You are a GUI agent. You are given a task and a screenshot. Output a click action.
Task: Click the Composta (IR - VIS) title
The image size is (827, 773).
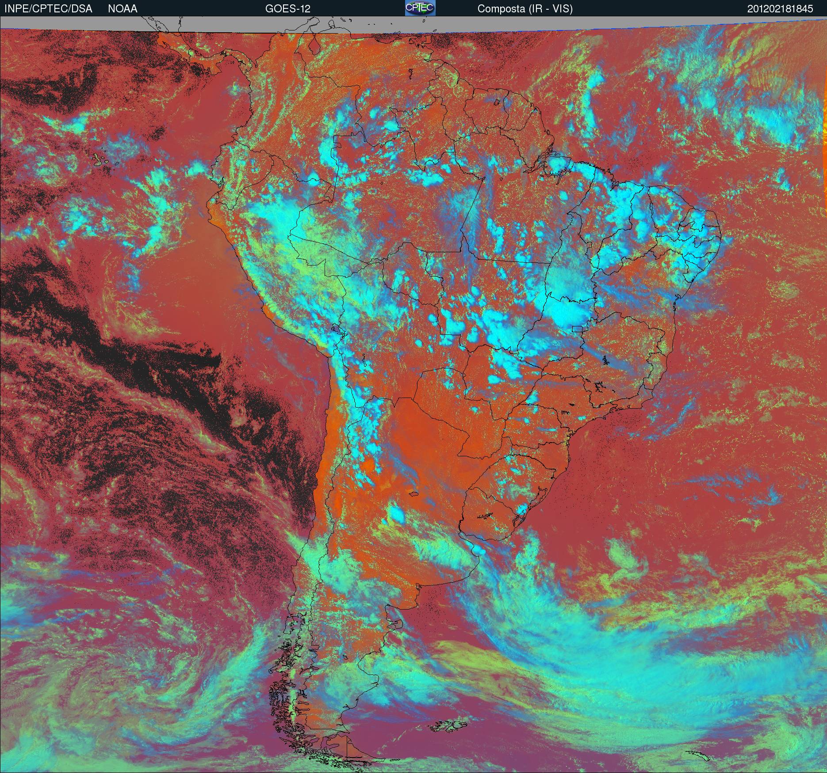click(x=525, y=9)
